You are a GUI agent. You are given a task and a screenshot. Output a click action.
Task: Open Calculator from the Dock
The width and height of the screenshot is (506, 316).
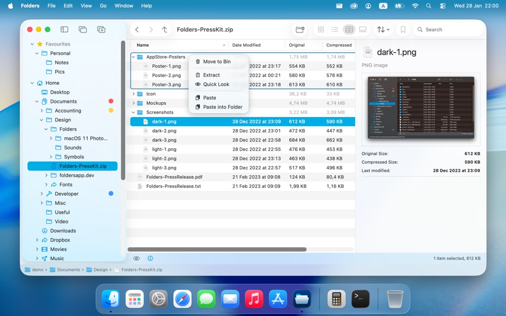(x=337, y=299)
